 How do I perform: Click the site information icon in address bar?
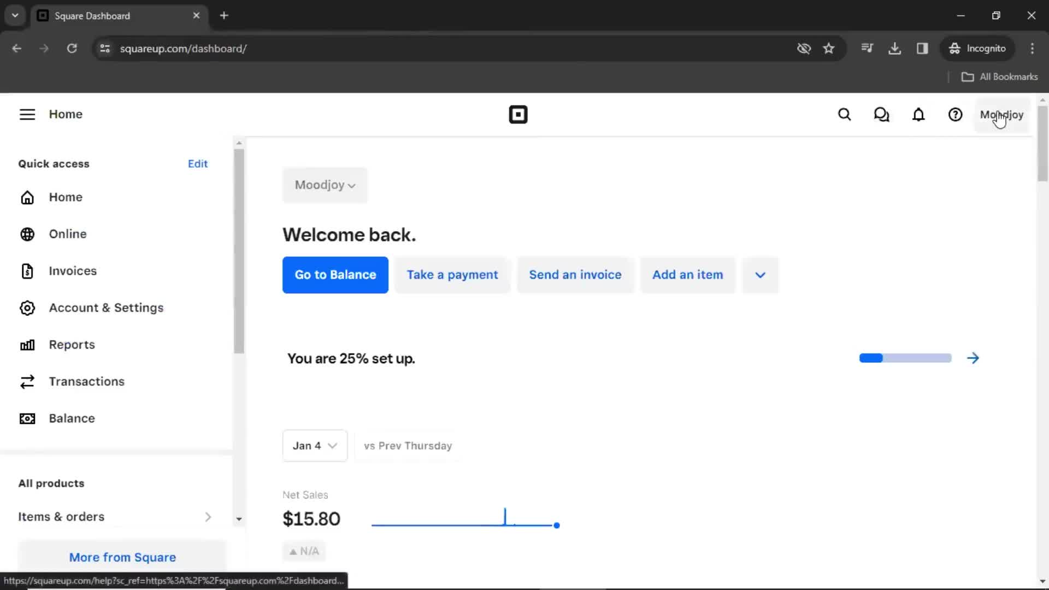[x=105, y=48]
